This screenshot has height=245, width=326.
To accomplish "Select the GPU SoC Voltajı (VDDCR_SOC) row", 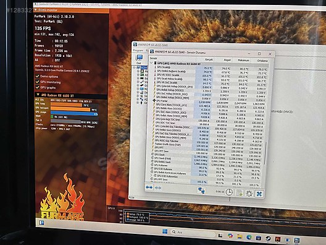I will (209, 95).
